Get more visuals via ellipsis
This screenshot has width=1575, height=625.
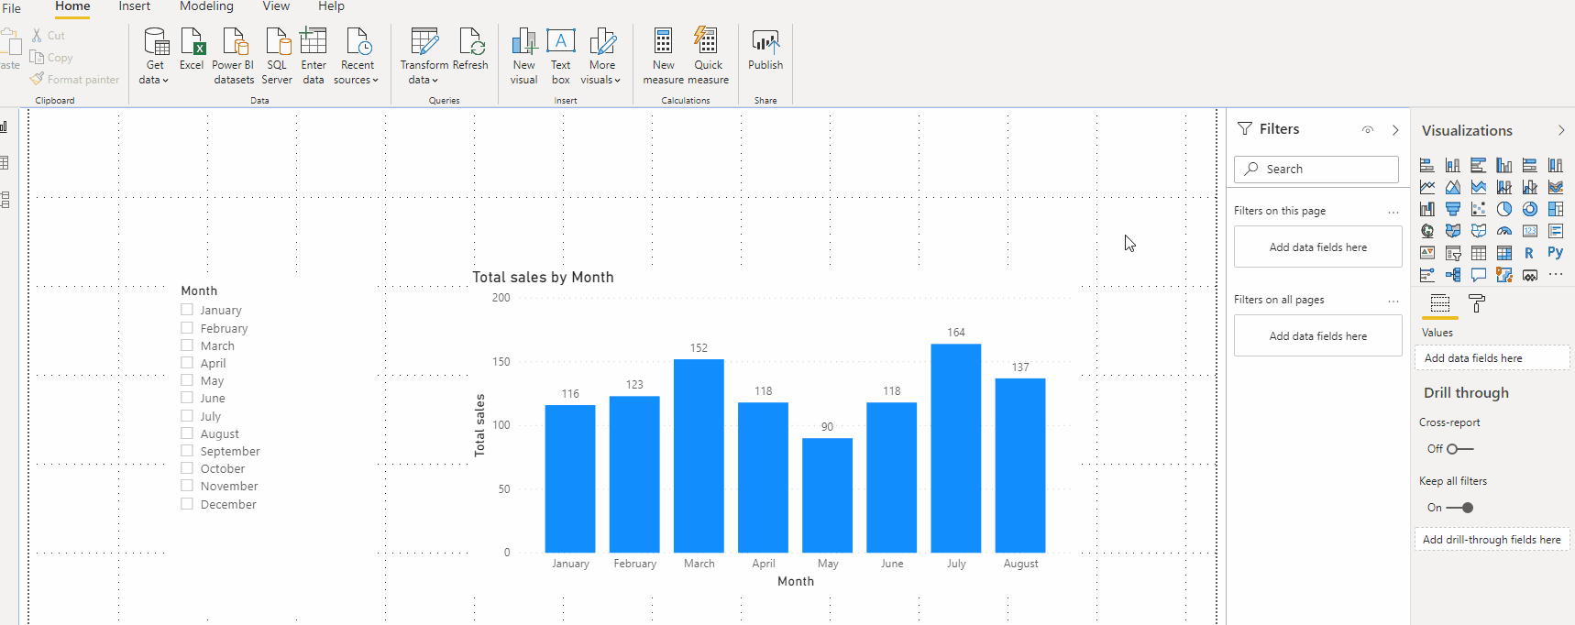pos(1556,275)
